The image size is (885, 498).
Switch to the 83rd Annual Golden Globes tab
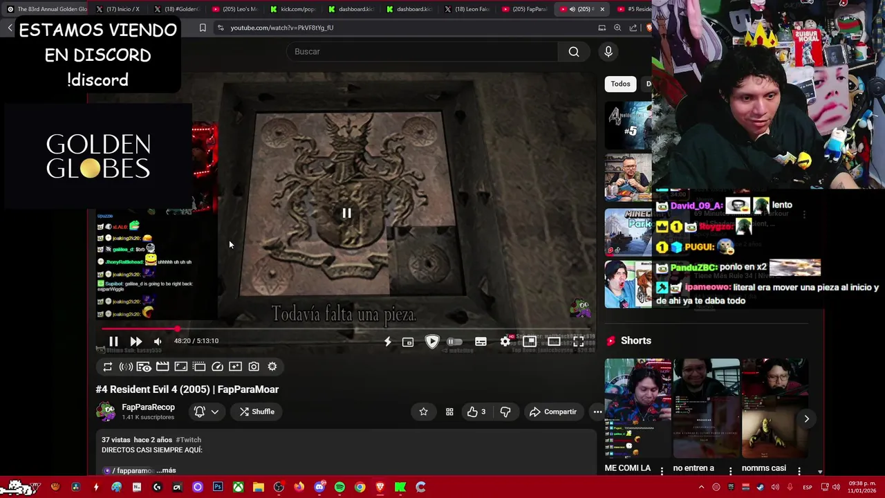point(46,9)
